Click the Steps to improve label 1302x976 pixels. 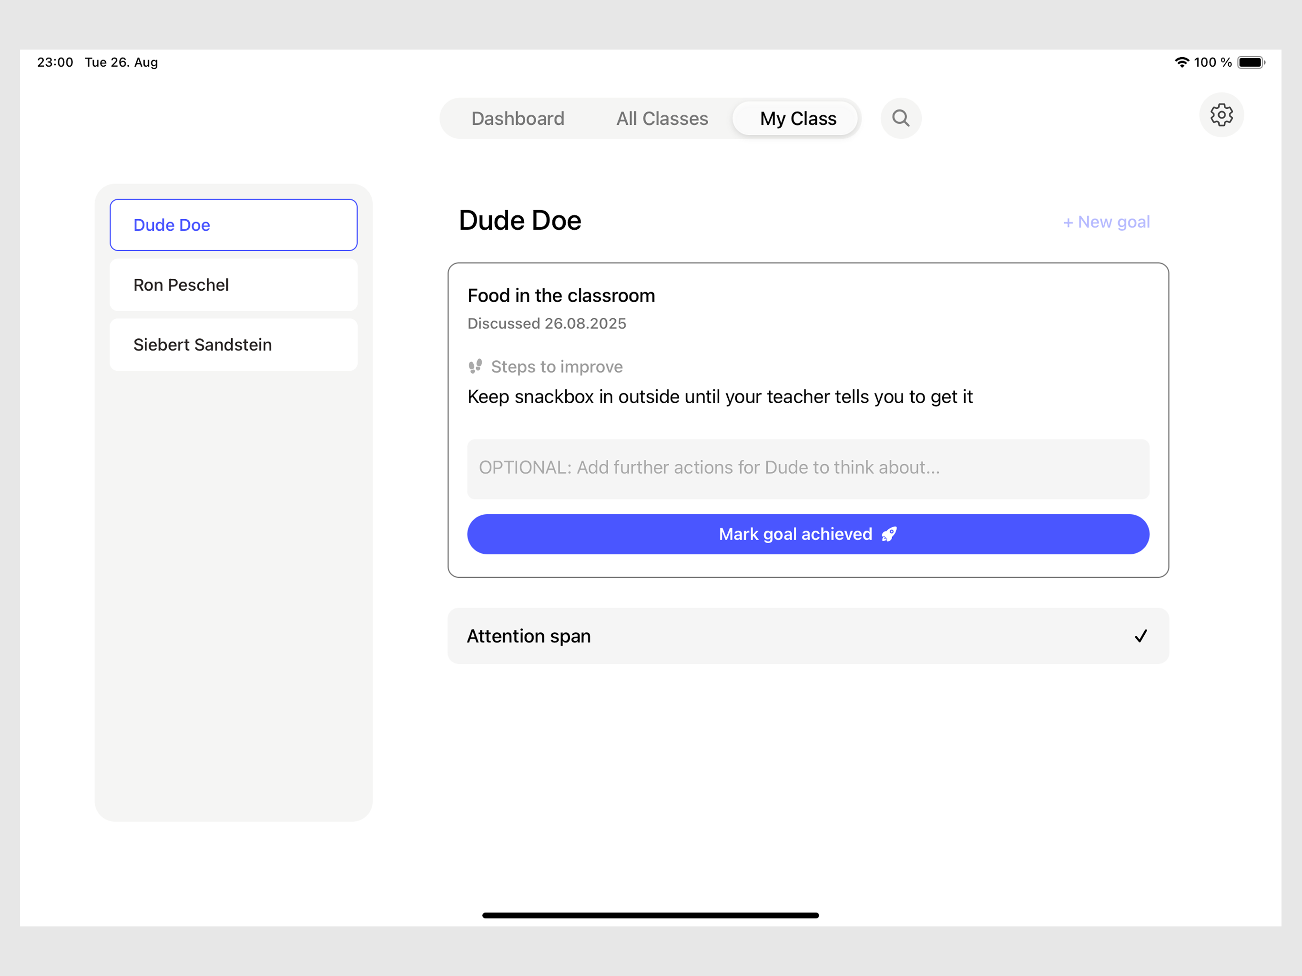[556, 367]
